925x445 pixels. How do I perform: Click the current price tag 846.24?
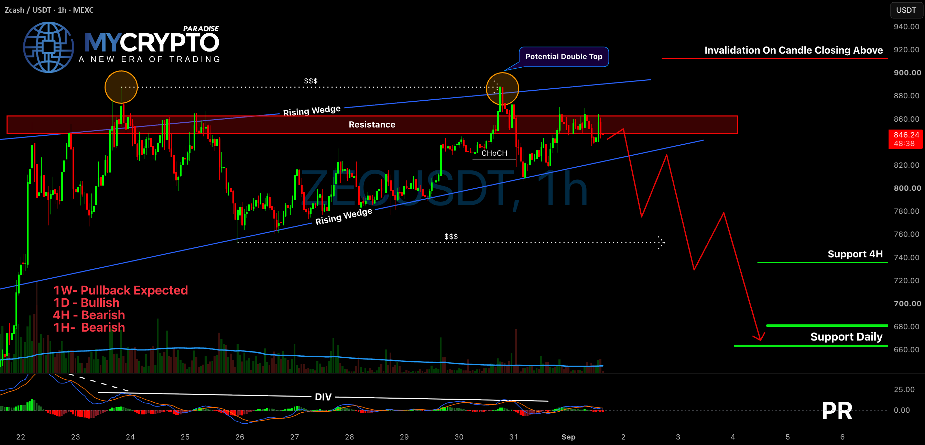pyautogui.click(x=906, y=139)
